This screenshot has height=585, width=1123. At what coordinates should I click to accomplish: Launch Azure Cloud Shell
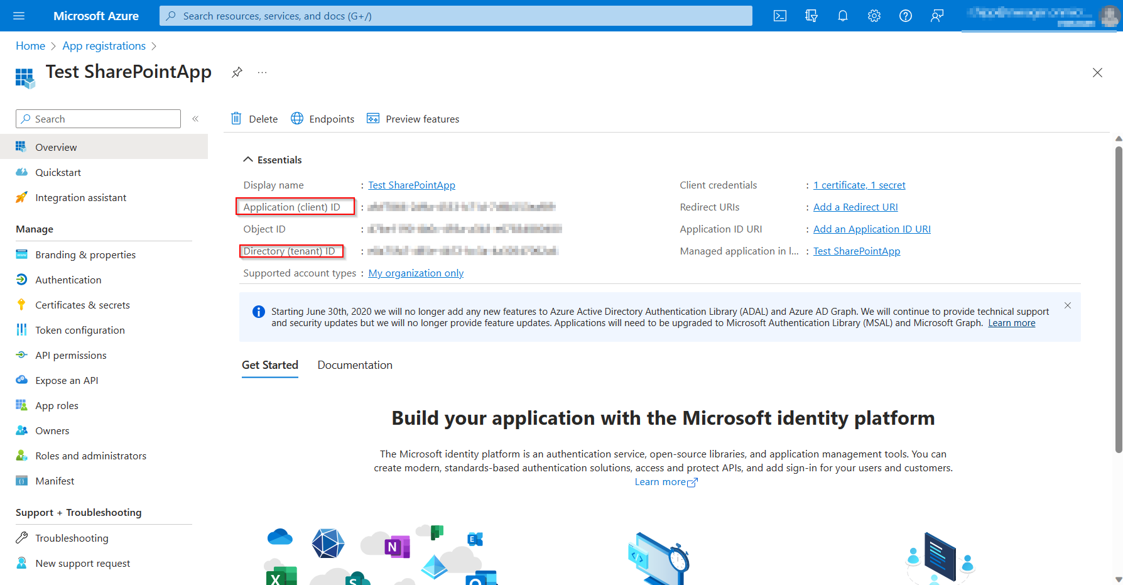click(779, 16)
